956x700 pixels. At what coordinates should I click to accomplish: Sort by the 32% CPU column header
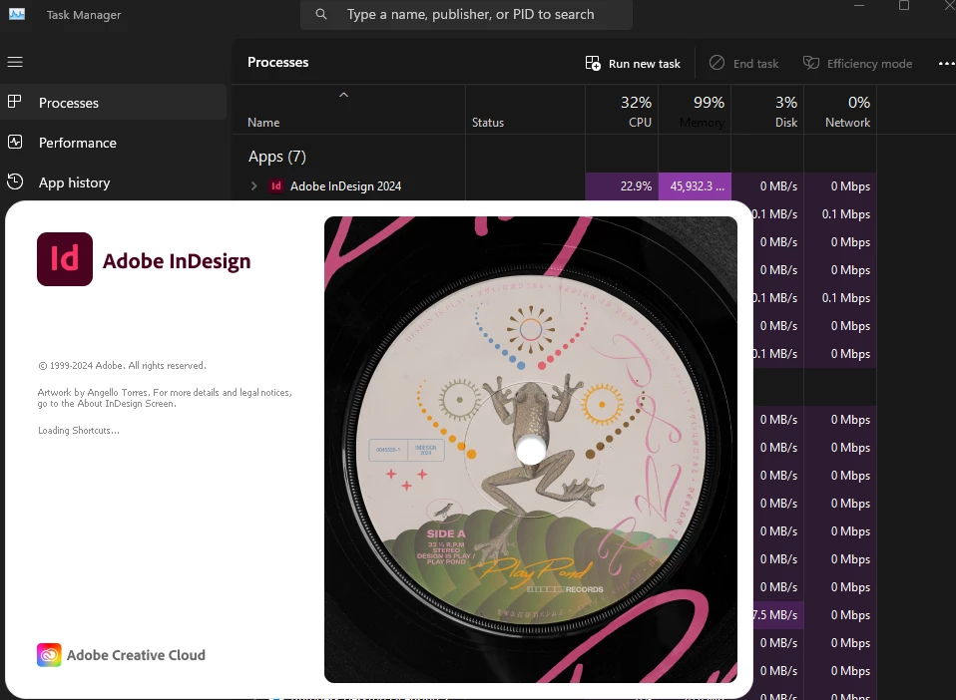(622, 111)
